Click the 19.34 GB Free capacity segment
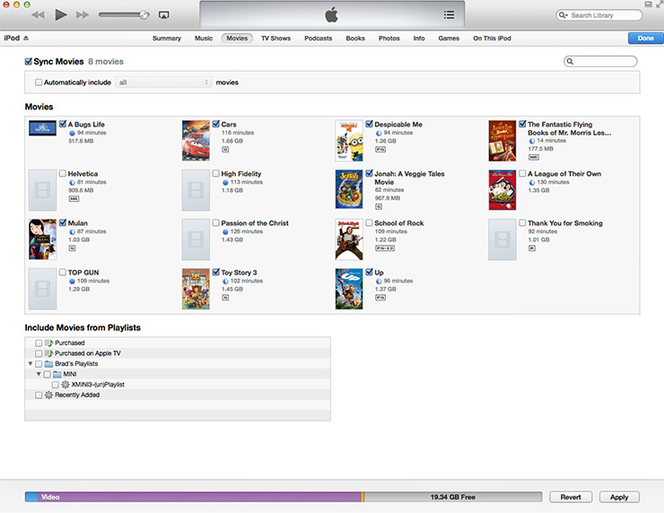This screenshot has height=513, width=664. click(453, 497)
